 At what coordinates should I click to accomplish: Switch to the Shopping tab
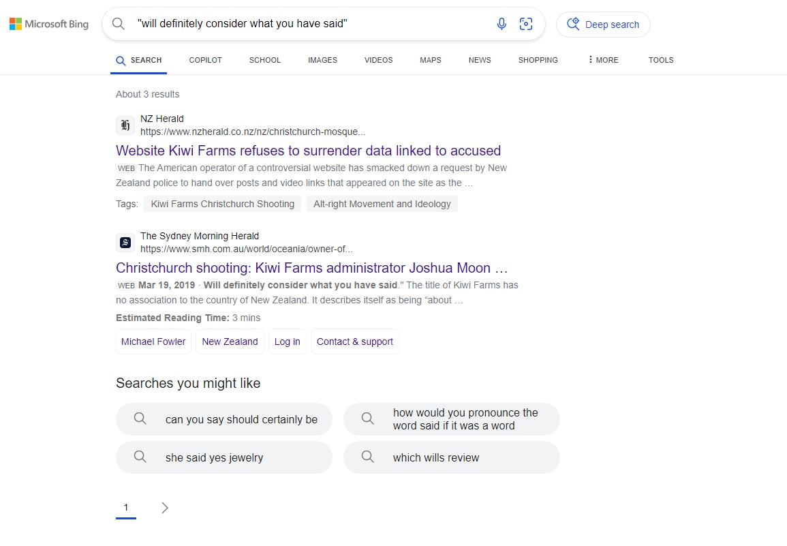click(538, 60)
